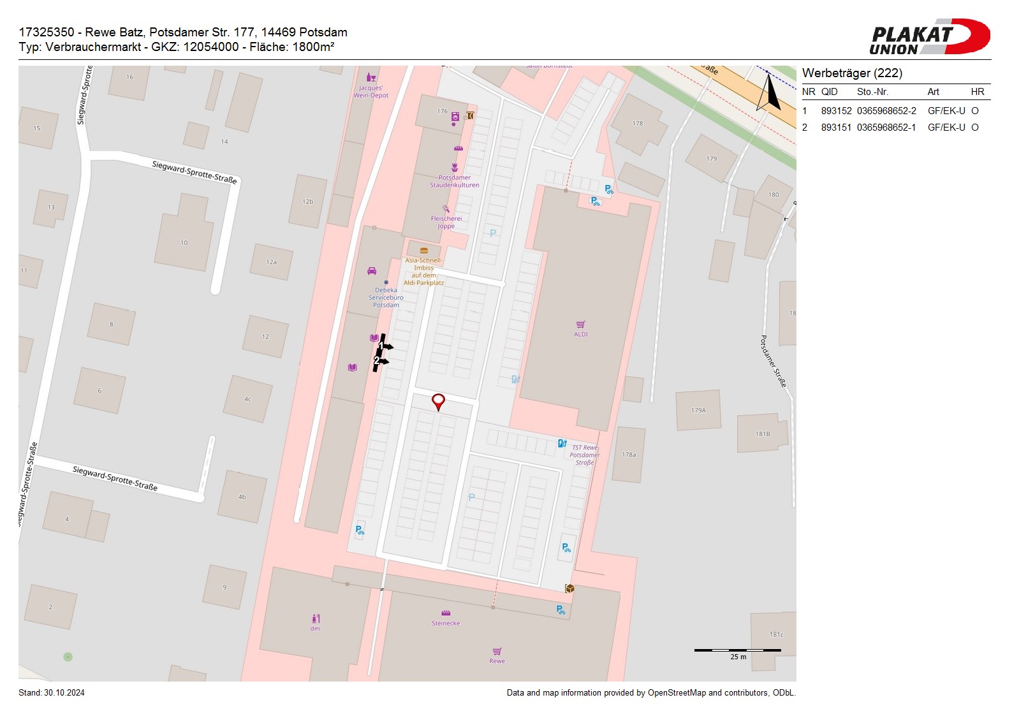This screenshot has height=716, width=1012.
Task: Click the car icon above Debeka Servicebüro
Action: [372, 271]
